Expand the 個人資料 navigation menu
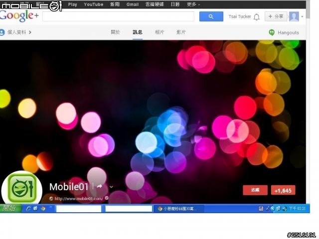319x239 pixels. (19, 32)
